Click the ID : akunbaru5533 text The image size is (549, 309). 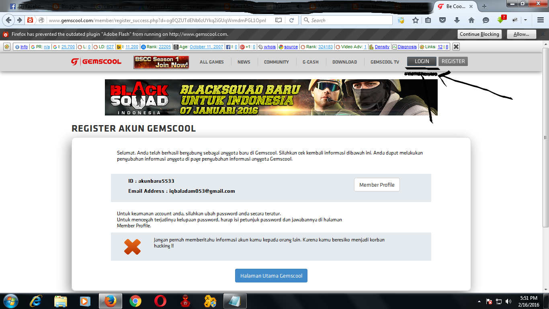coord(151,181)
